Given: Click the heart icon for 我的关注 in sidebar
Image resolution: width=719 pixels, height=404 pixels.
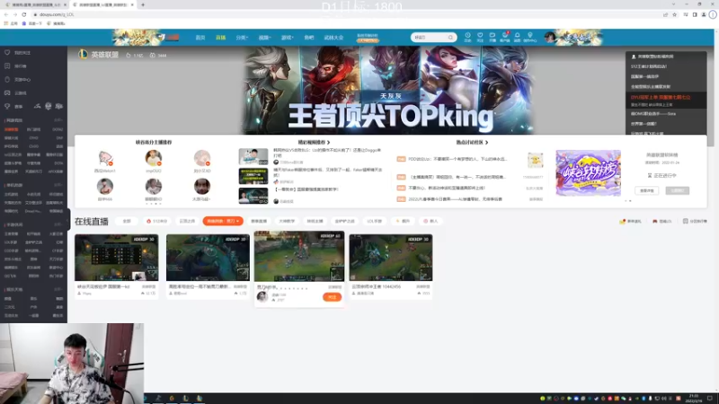Looking at the screenshot, I should pyautogui.click(x=7, y=53).
